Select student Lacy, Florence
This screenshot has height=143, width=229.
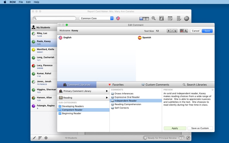[44, 67]
